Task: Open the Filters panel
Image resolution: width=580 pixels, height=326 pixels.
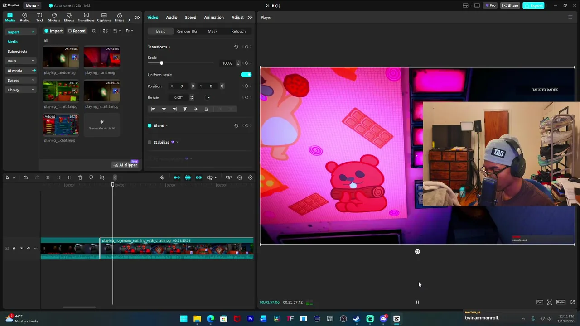Action: tap(119, 17)
